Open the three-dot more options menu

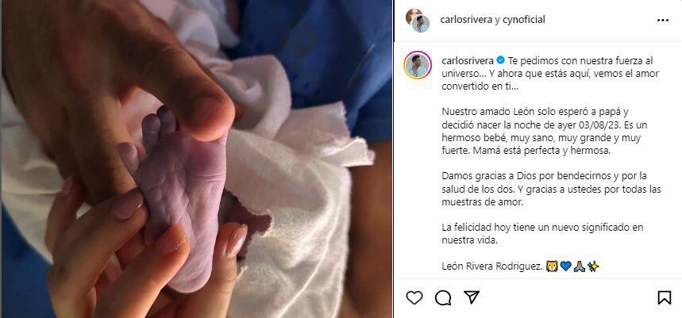663,20
